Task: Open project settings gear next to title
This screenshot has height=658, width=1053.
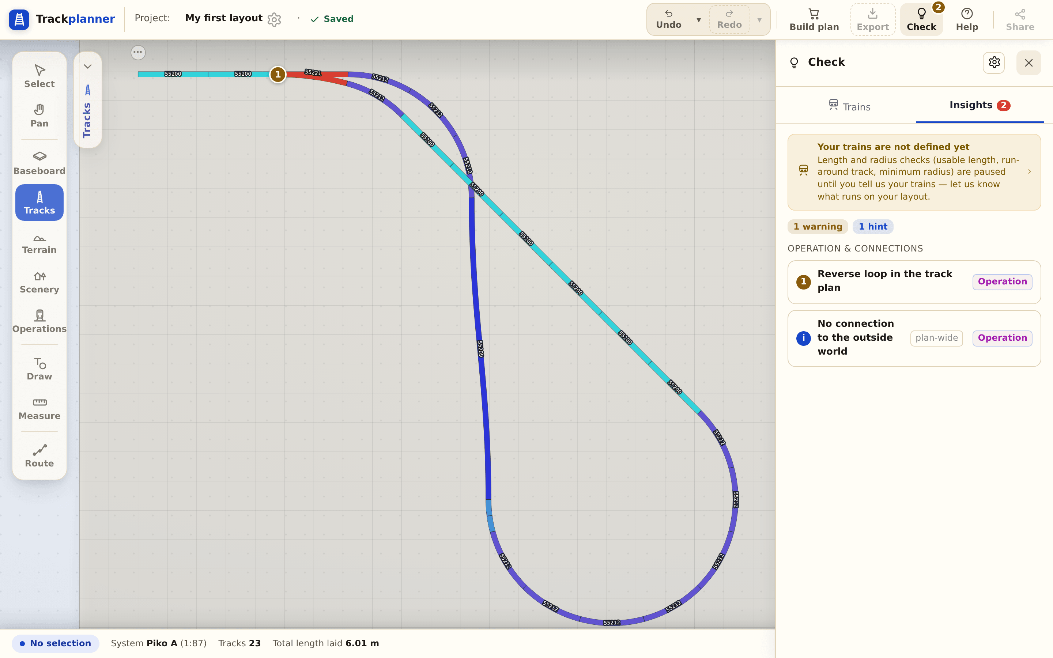Action: tap(274, 19)
